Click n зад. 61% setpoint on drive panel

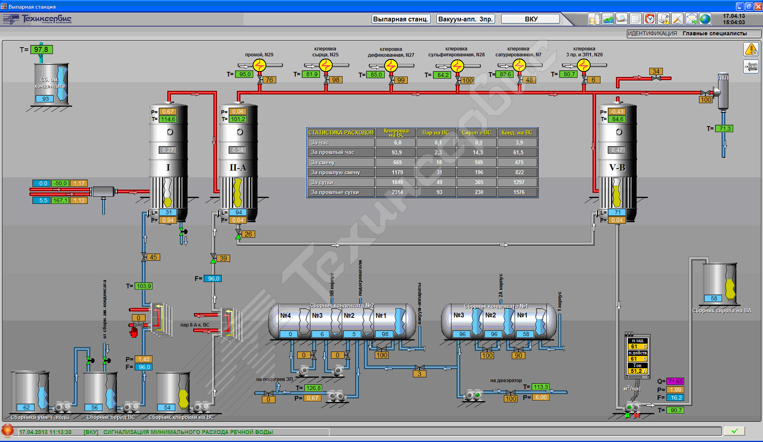pos(637,346)
